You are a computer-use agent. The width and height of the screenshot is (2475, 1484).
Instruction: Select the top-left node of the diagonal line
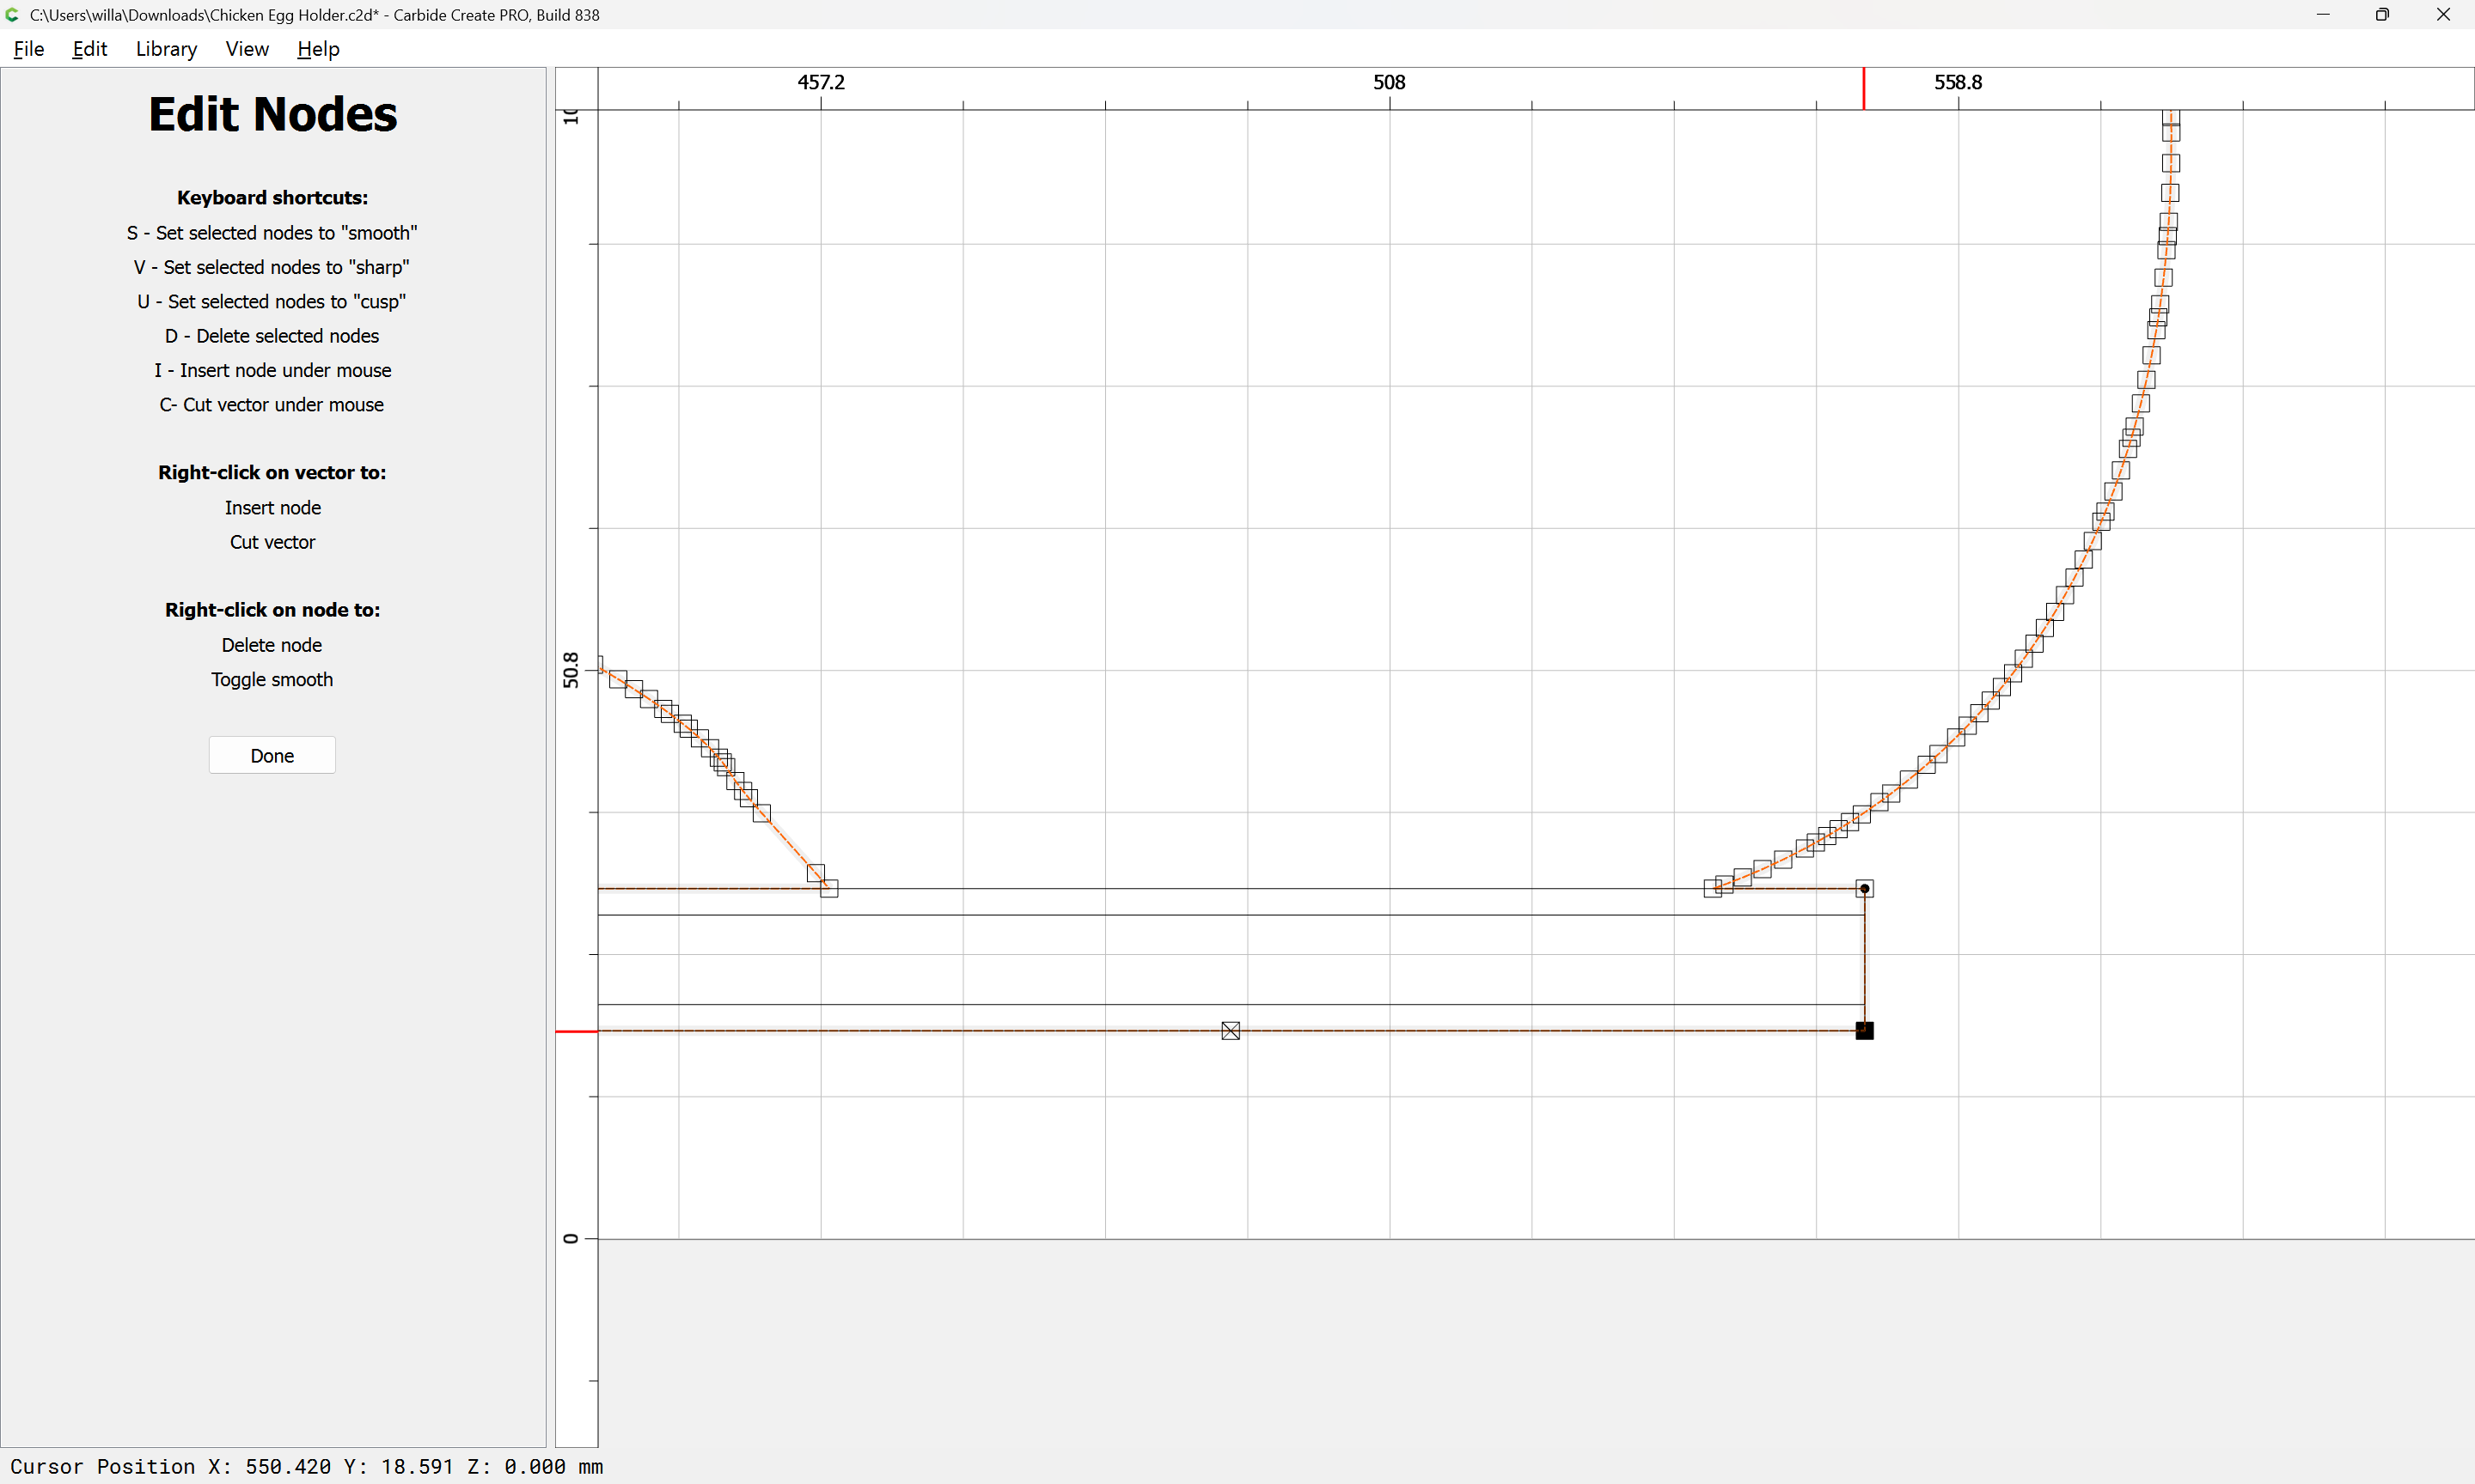pyautogui.click(x=617, y=679)
